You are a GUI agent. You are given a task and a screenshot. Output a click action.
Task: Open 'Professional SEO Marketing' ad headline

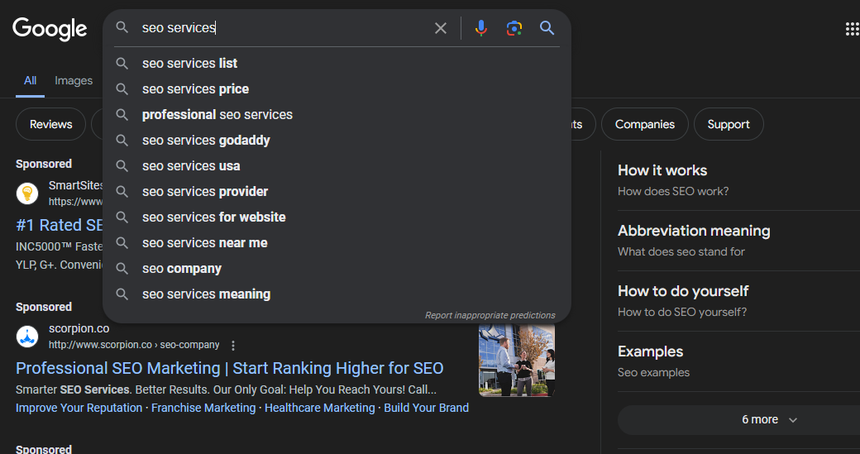click(229, 368)
